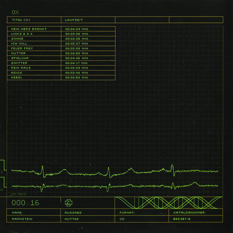Select the runtime in the Ich Will row

[x=77, y=43]
